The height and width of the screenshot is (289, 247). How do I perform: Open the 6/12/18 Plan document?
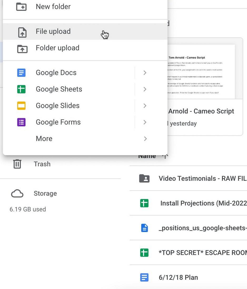tap(178, 277)
